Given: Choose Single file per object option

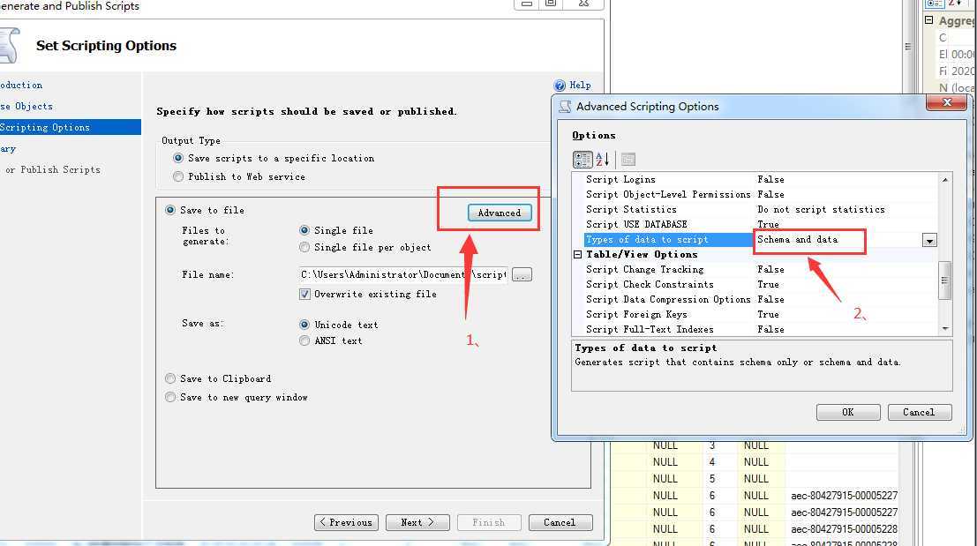Looking at the screenshot, I should pos(305,248).
